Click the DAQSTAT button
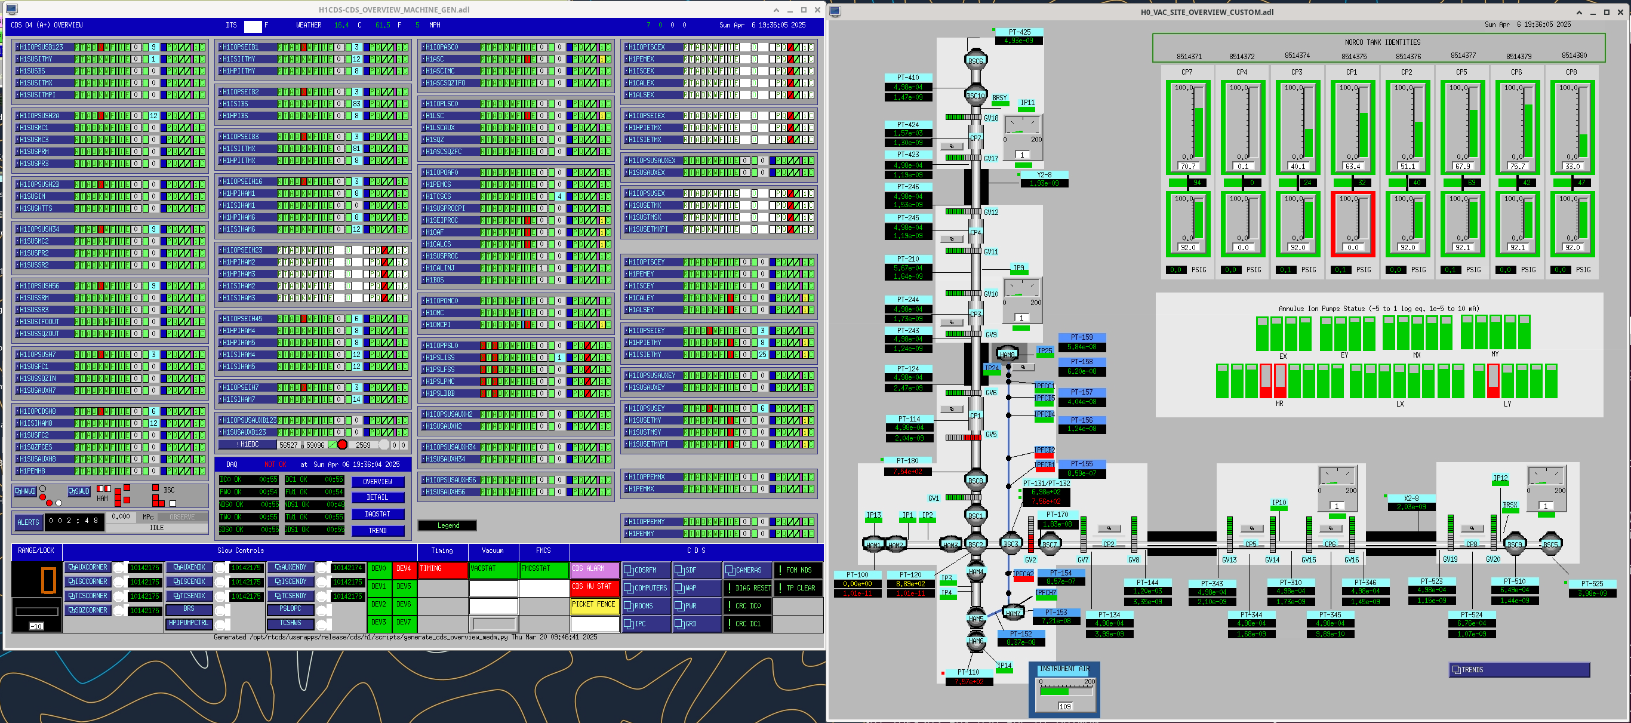The image size is (1631, 723). (377, 514)
